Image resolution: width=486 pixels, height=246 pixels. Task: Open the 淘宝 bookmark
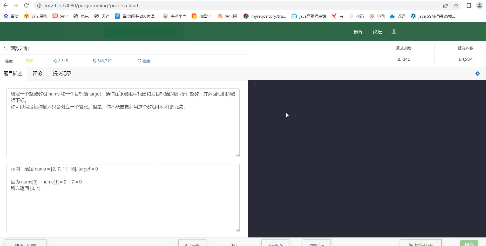[60, 16]
